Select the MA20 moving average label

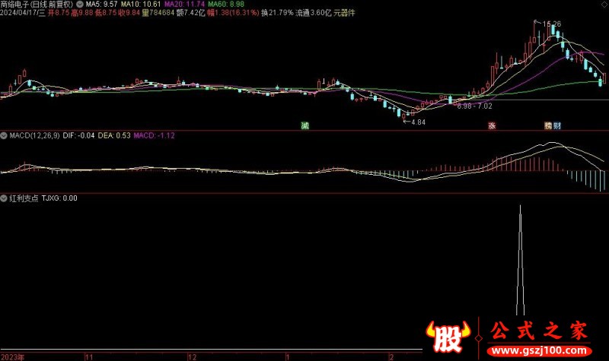tap(173, 4)
